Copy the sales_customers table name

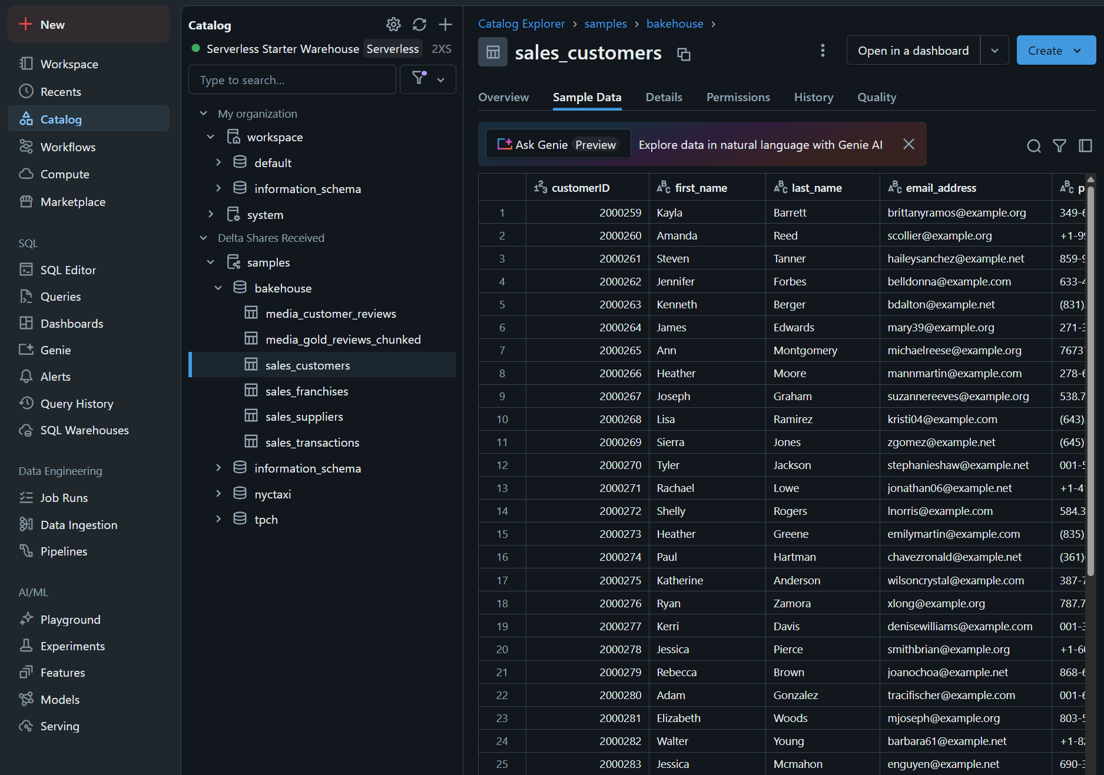pos(684,54)
